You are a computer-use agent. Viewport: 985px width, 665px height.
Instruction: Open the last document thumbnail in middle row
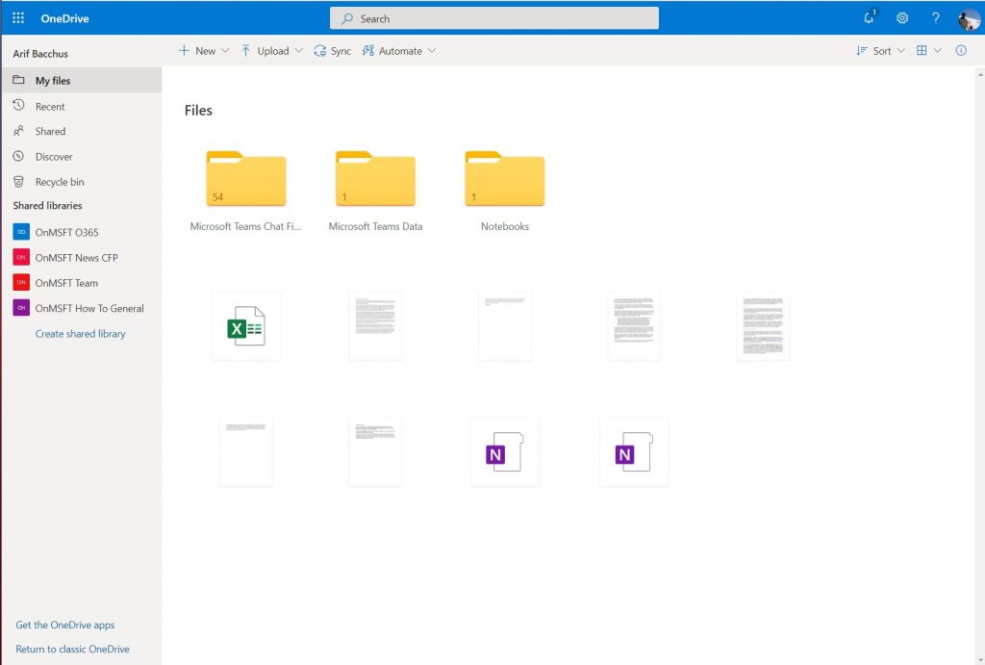pyautogui.click(x=763, y=325)
